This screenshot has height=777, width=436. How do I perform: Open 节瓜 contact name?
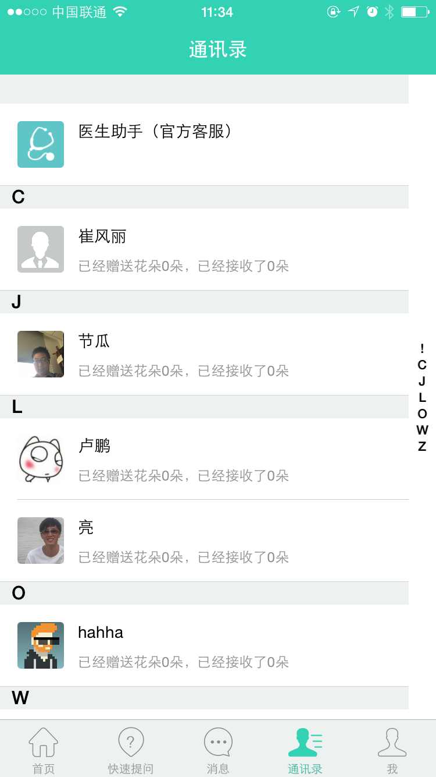[x=94, y=341]
